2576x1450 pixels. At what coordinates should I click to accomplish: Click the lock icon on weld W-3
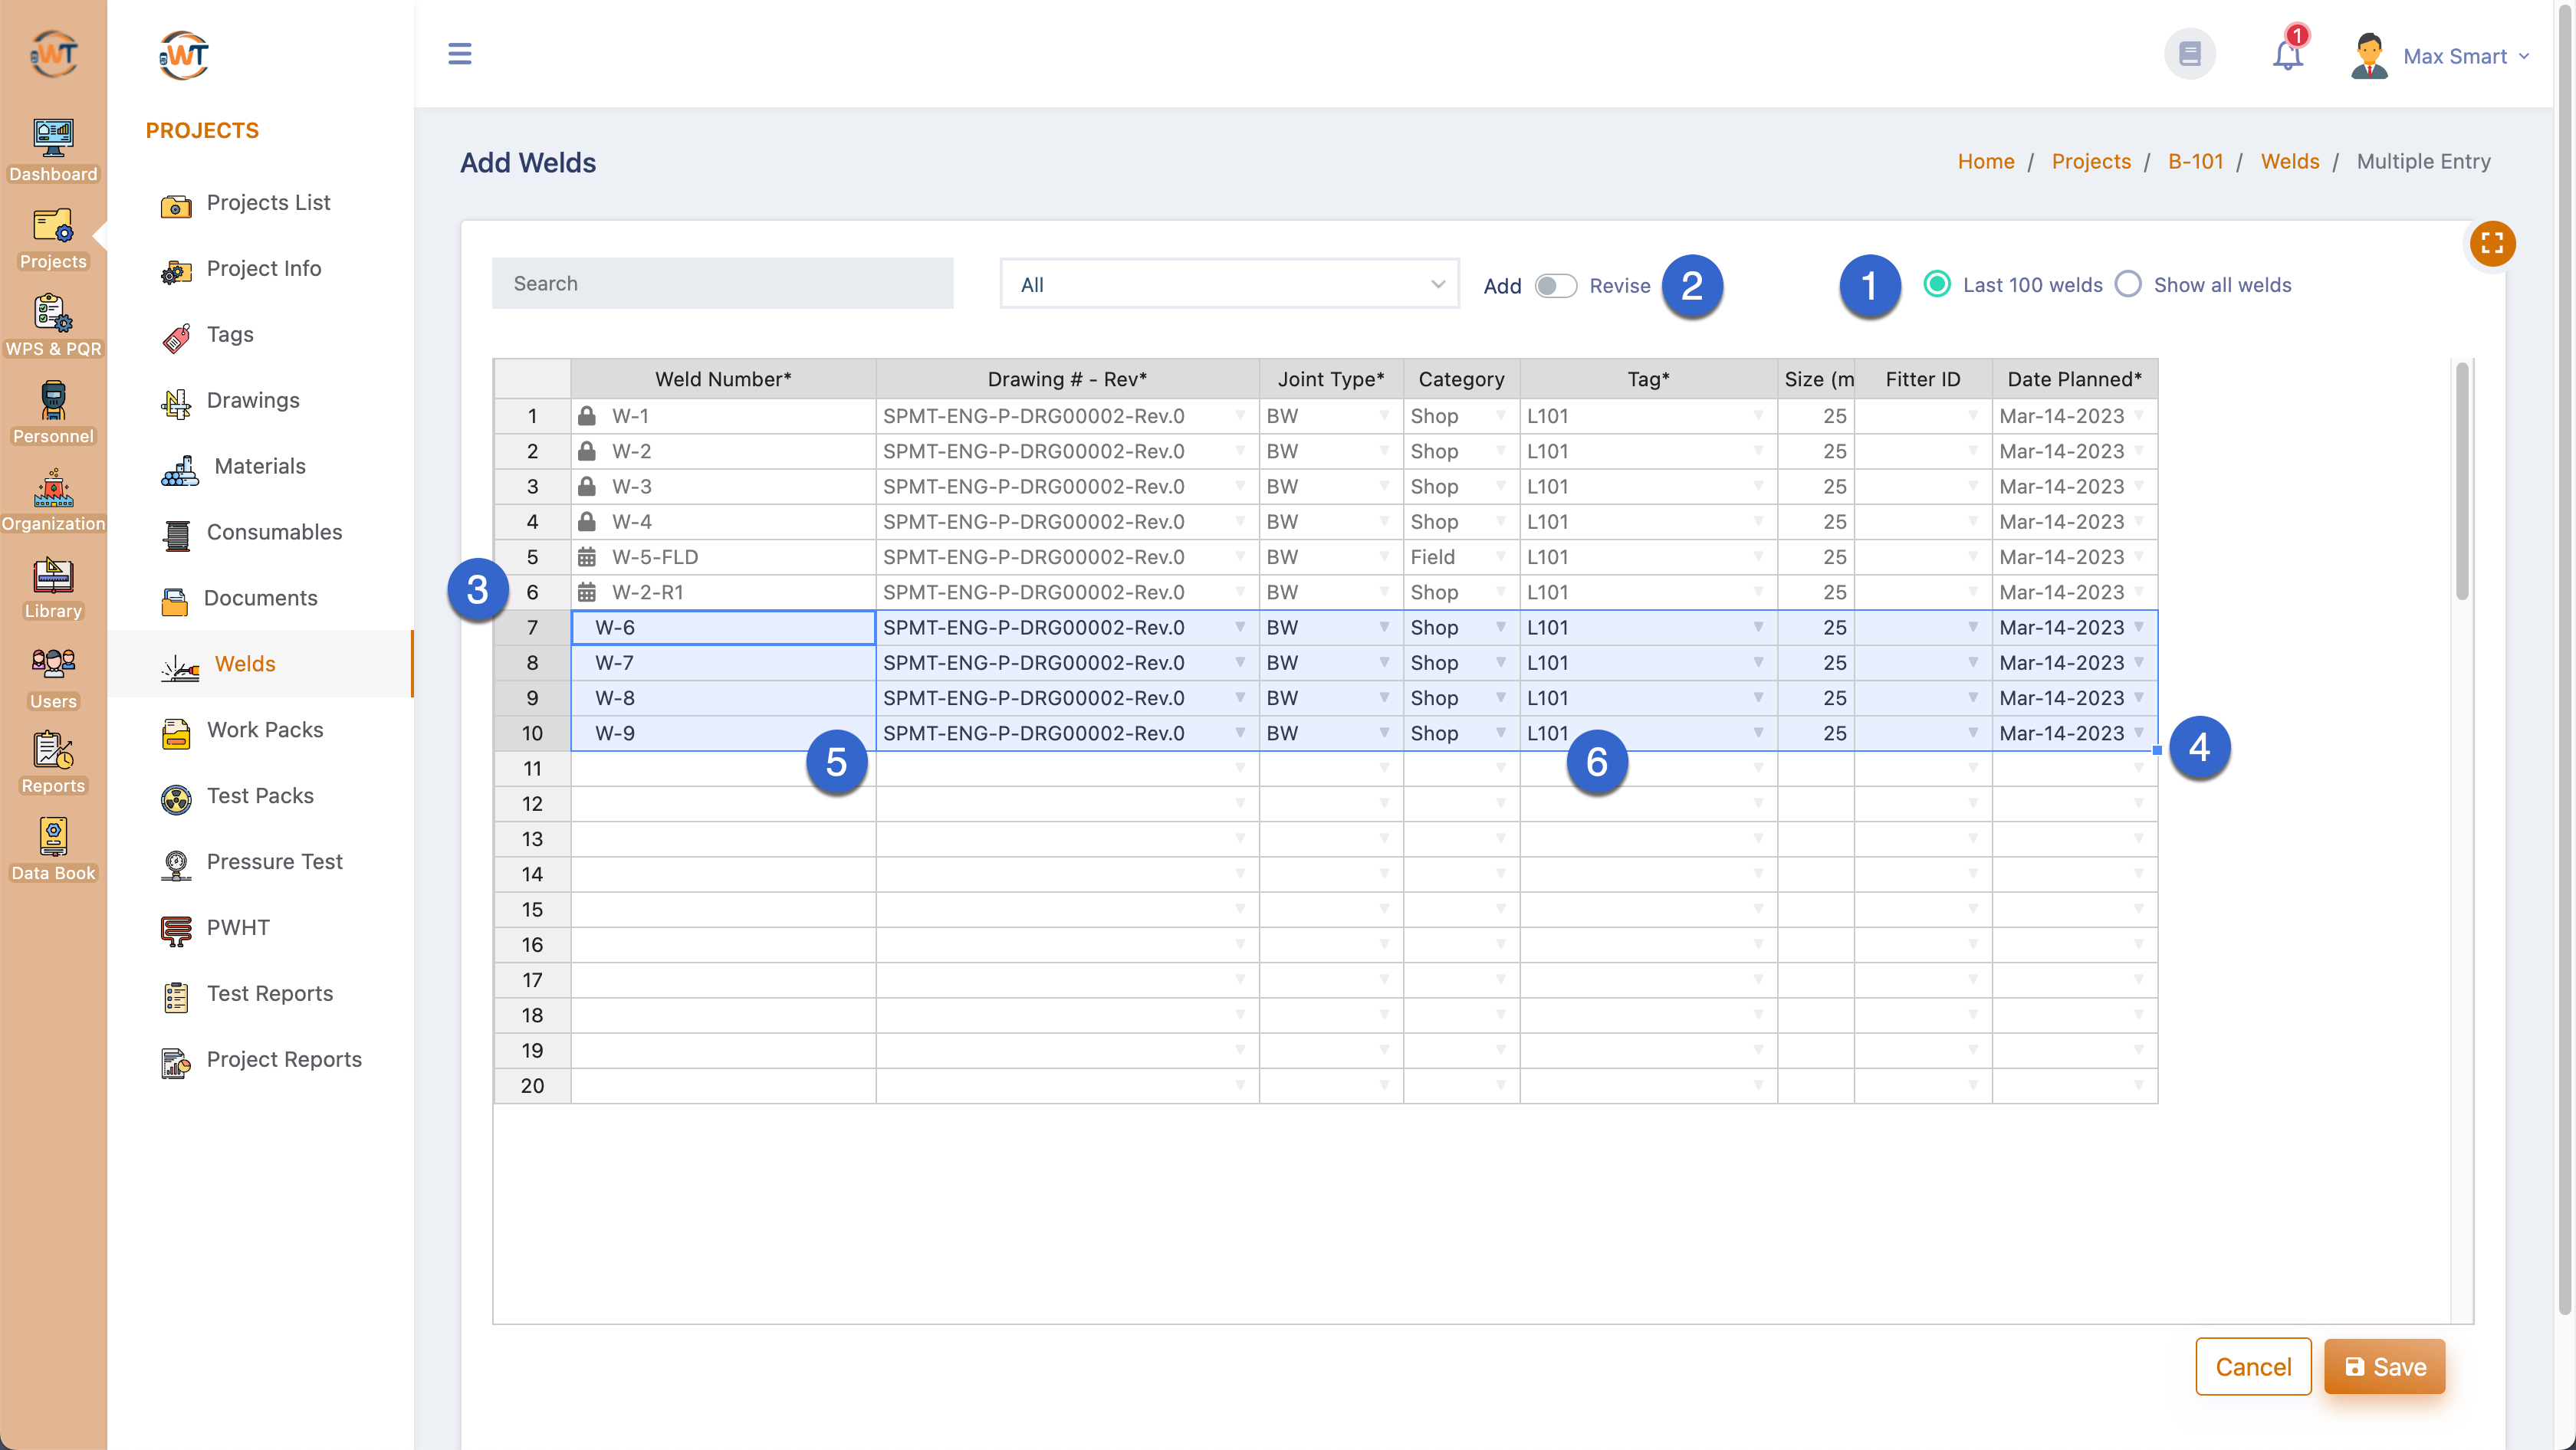[x=587, y=486]
